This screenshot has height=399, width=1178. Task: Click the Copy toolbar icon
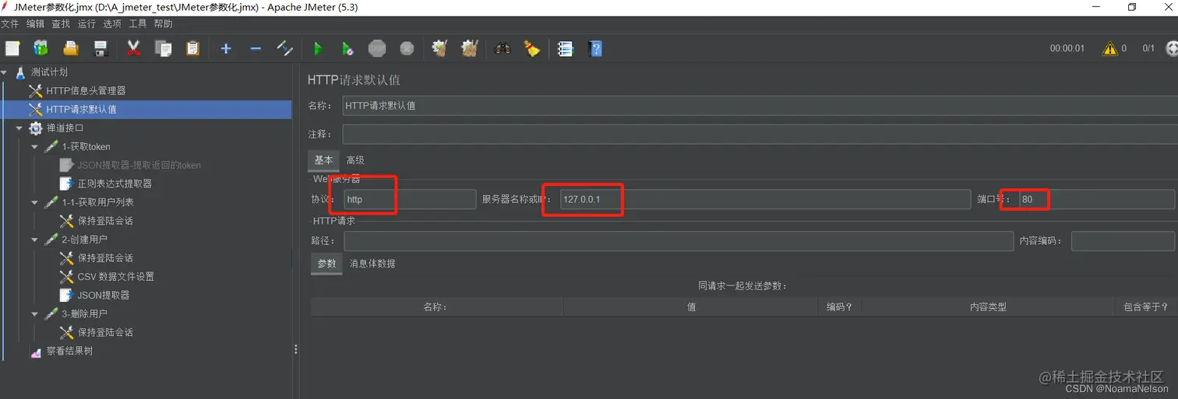(164, 48)
